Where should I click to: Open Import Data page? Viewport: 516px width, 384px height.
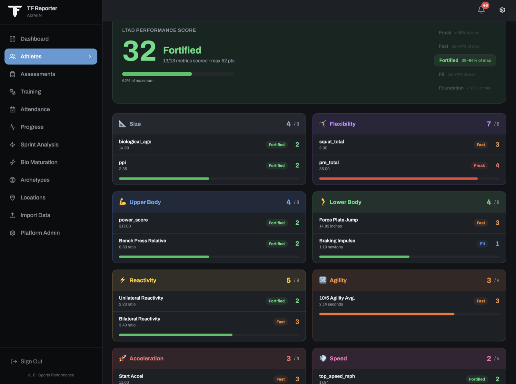(x=51, y=215)
